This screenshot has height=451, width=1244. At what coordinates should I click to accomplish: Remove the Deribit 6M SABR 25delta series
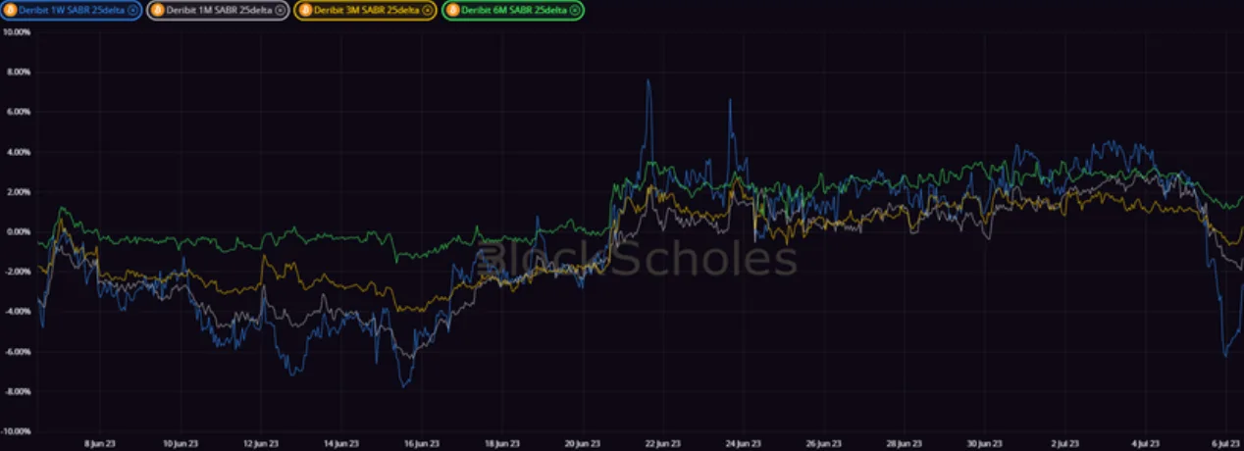point(575,10)
